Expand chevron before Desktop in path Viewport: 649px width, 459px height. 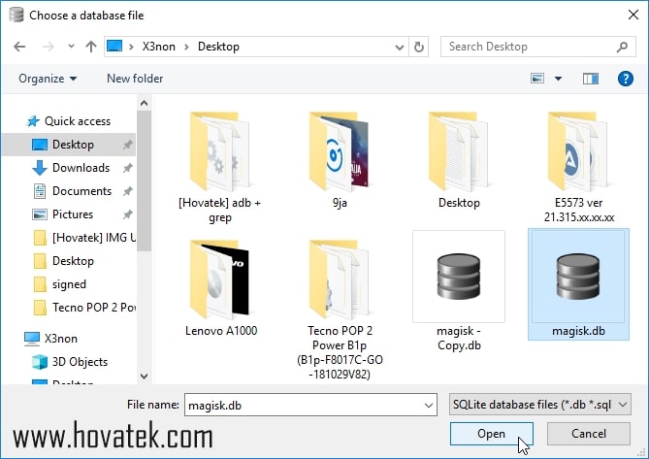click(x=186, y=47)
